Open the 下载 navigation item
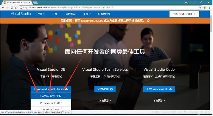This screenshot has height=116, width=213. click(x=55, y=14)
